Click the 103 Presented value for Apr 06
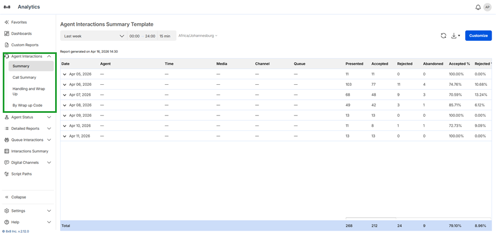Viewport: 496px width, 235px height. (348, 85)
